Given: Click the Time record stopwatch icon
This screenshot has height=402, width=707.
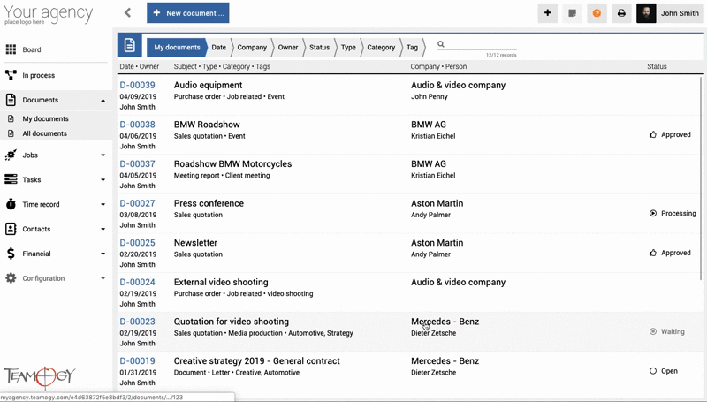Looking at the screenshot, I should point(11,204).
